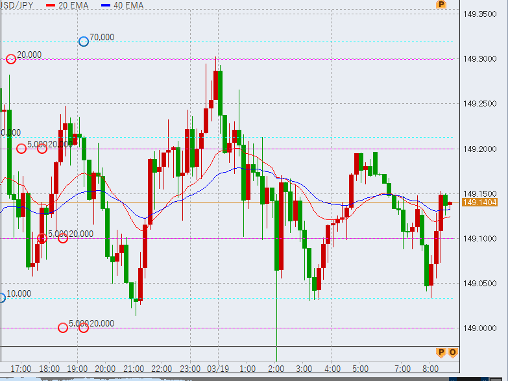
Task: Select the blue 10,000 order circle at left edge
Action: click(1, 298)
